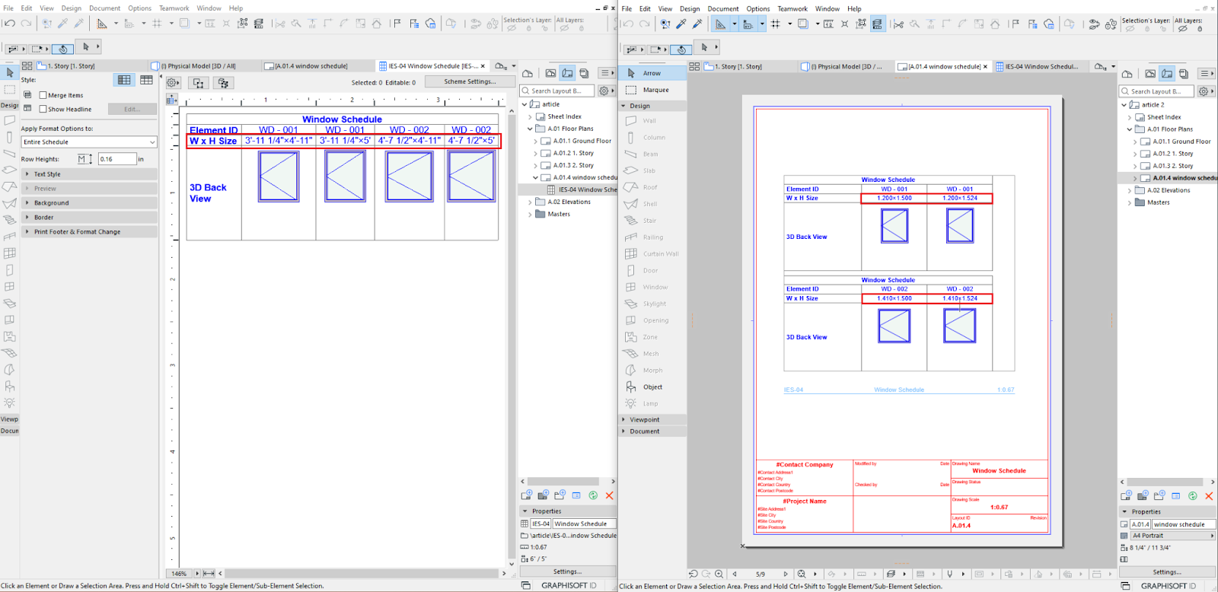Click schedule view horizontal scrollbar in left window
The width and height of the screenshot is (1218, 592).
[362, 574]
